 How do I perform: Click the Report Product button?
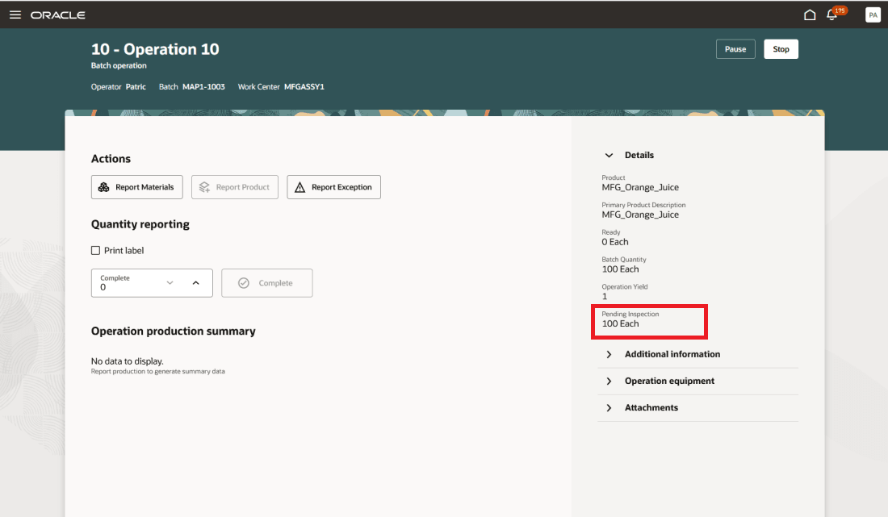click(x=235, y=187)
